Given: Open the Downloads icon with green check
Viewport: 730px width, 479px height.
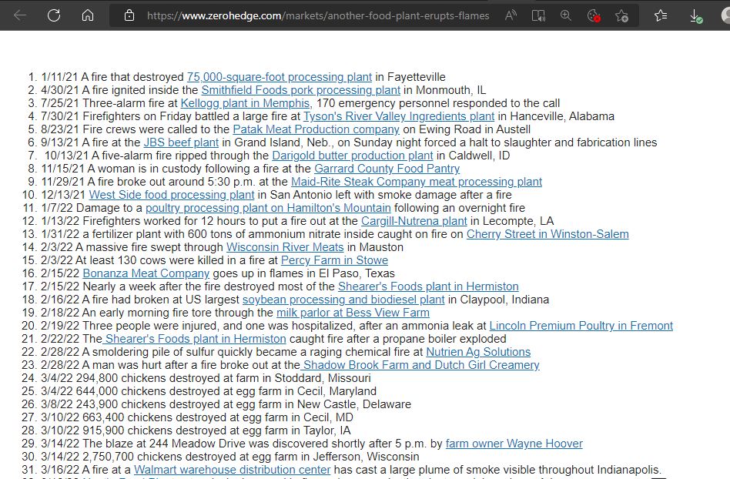Looking at the screenshot, I should 695,16.
